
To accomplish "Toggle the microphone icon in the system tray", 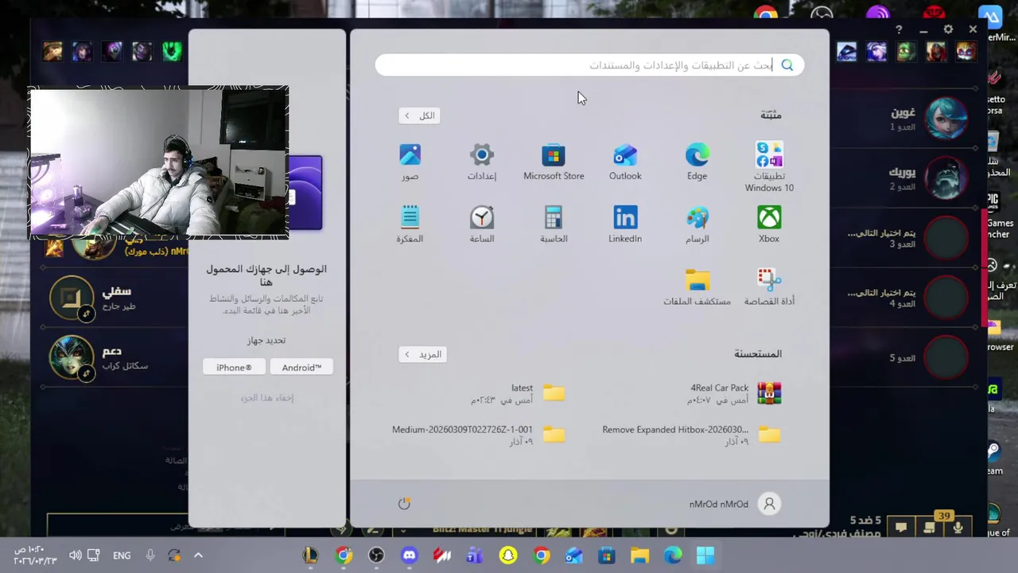I will (x=150, y=555).
